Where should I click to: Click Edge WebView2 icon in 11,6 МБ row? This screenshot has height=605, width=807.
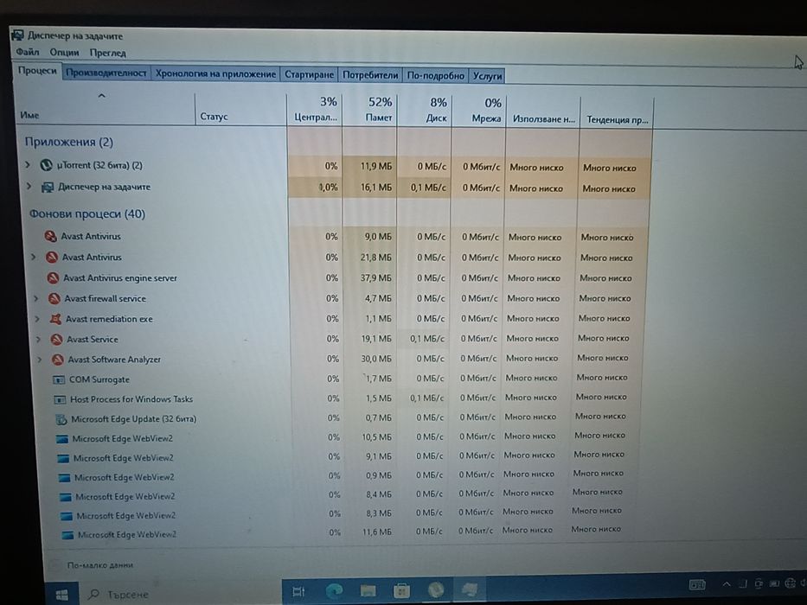(x=67, y=535)
